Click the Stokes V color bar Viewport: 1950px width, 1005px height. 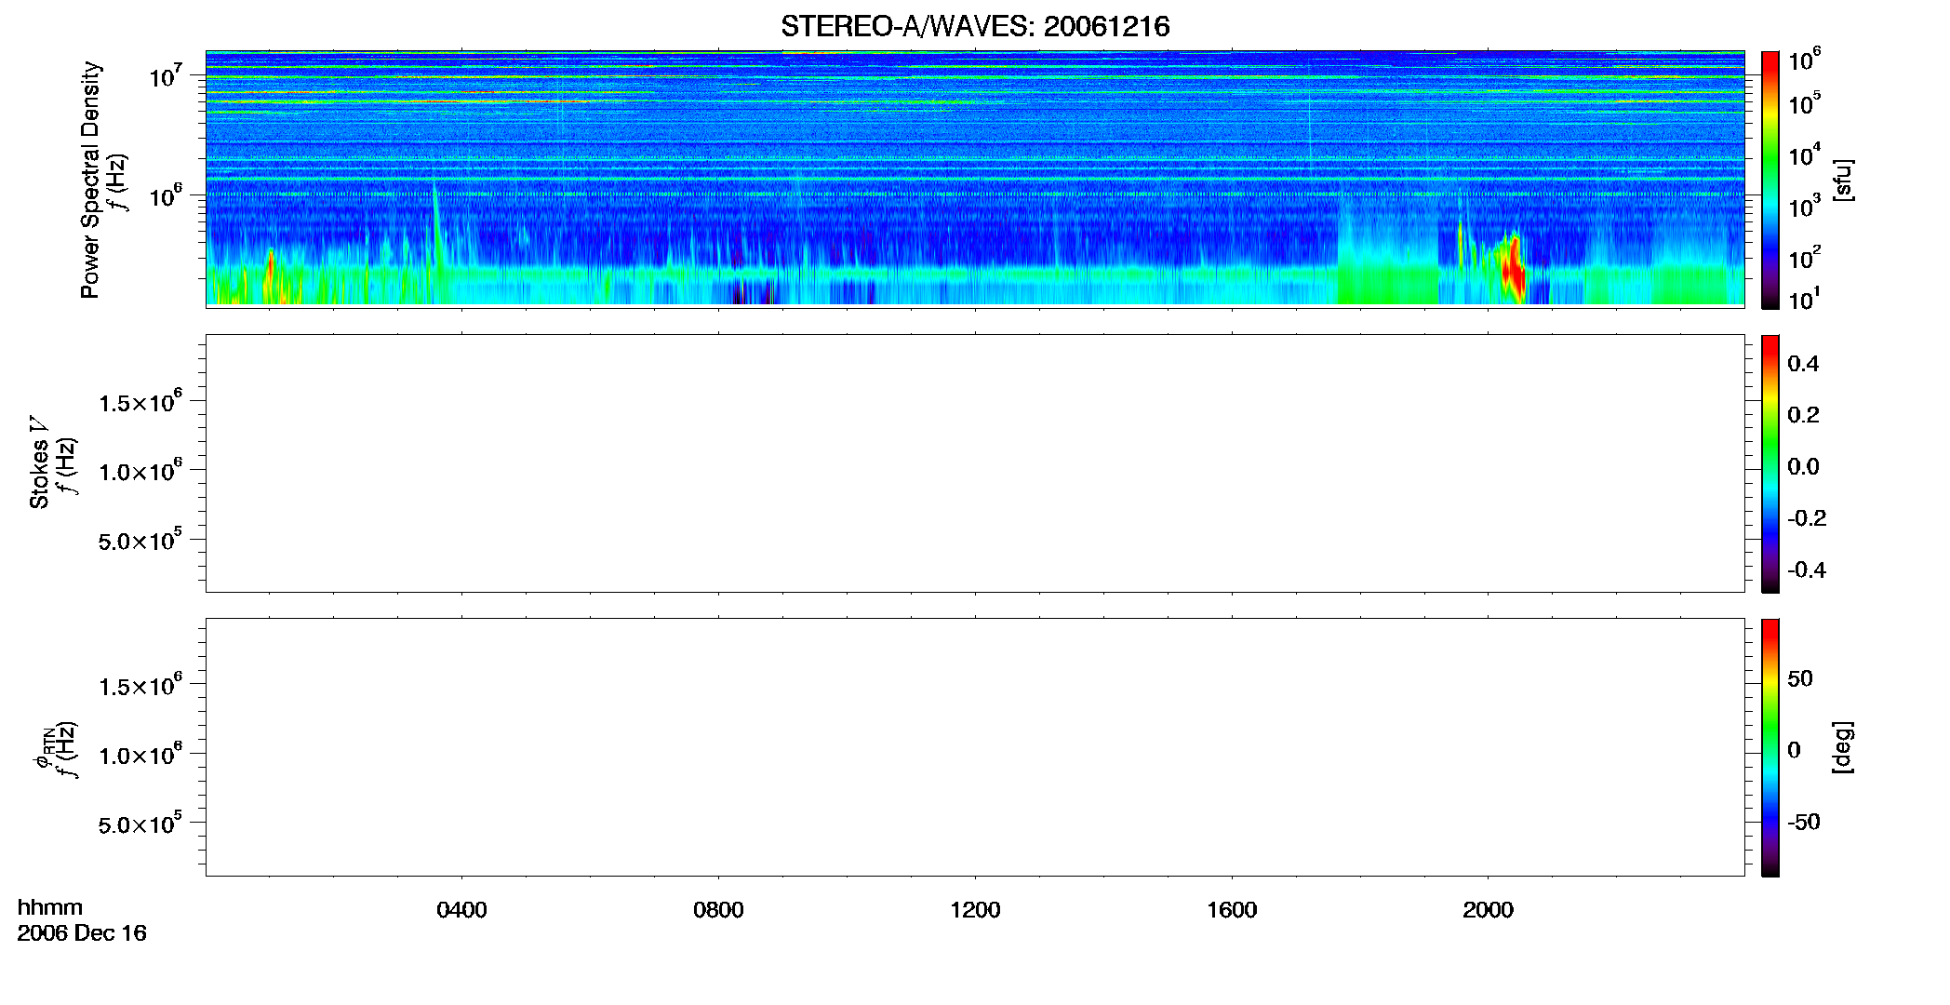(1770, 463)
